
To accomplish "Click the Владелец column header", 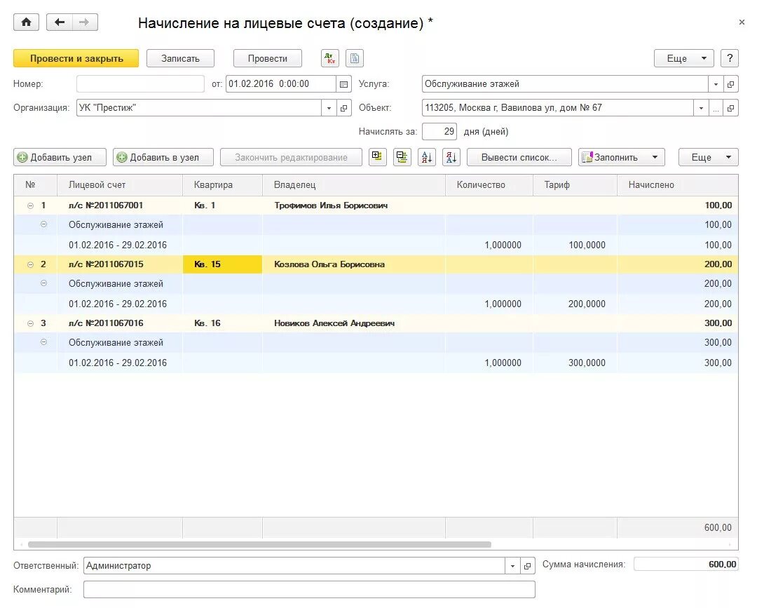I will (354, 185).
